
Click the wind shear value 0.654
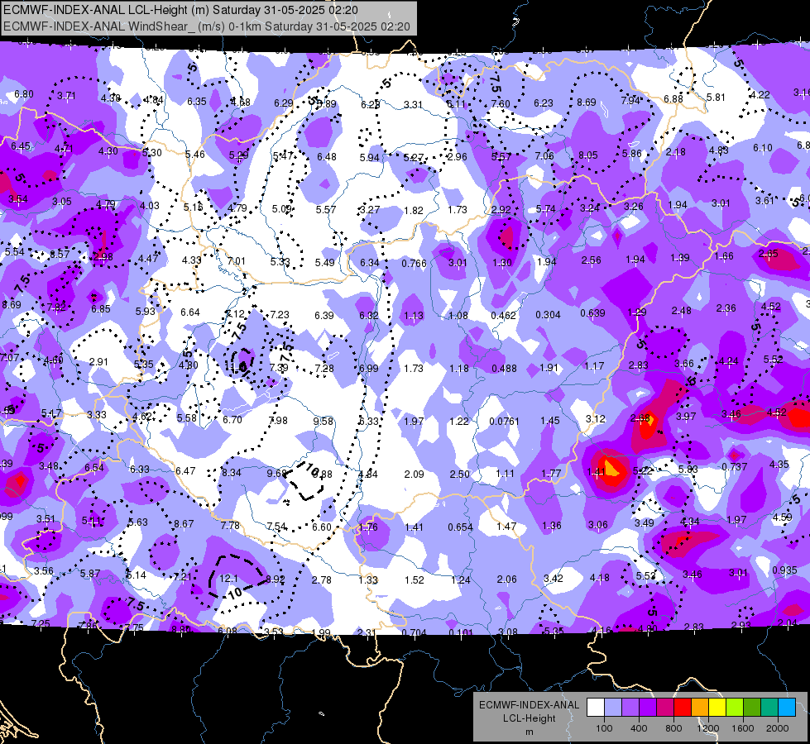pos(460,527)
